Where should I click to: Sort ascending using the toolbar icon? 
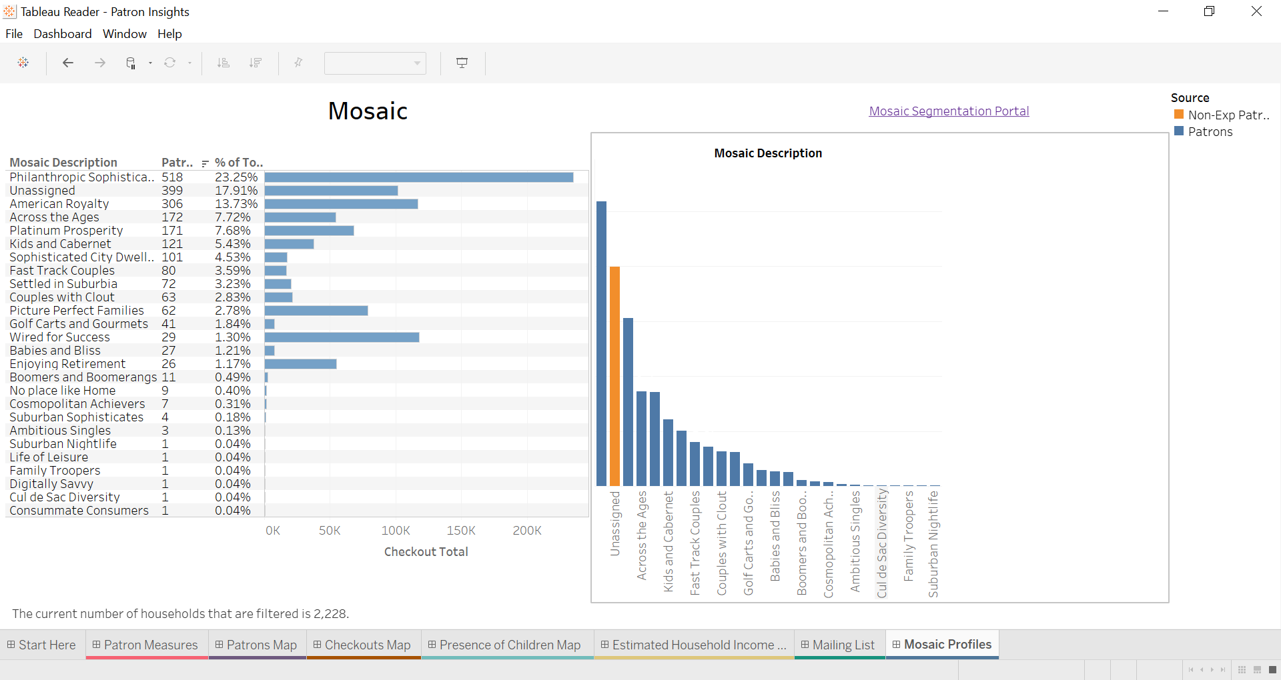(224, 63)
